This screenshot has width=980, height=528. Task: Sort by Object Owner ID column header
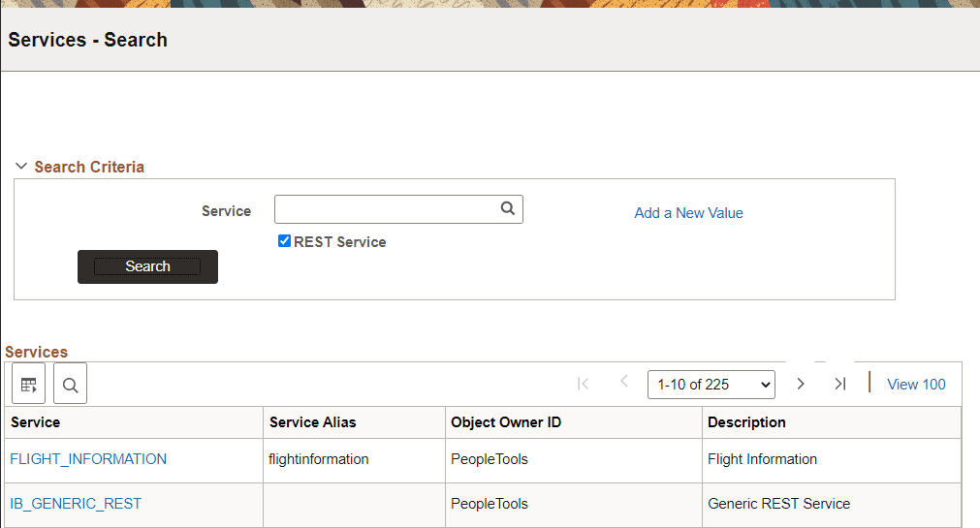[x=506, y=422]
